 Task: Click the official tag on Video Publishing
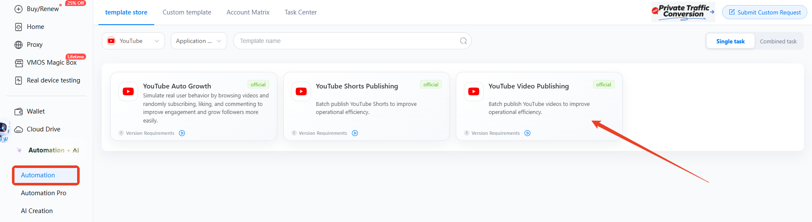tap(604, 85)
